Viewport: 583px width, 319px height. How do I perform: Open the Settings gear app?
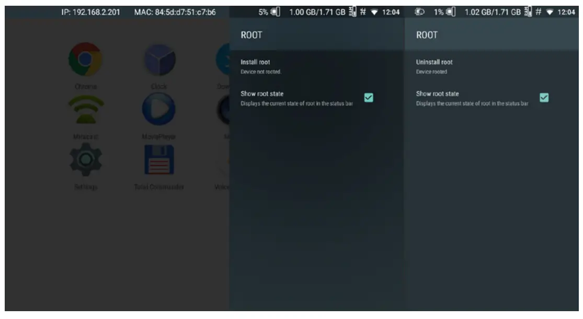click(86, 160)
